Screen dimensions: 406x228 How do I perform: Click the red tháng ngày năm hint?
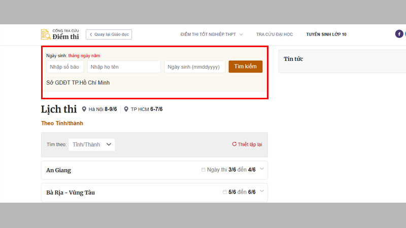(84, 56)
